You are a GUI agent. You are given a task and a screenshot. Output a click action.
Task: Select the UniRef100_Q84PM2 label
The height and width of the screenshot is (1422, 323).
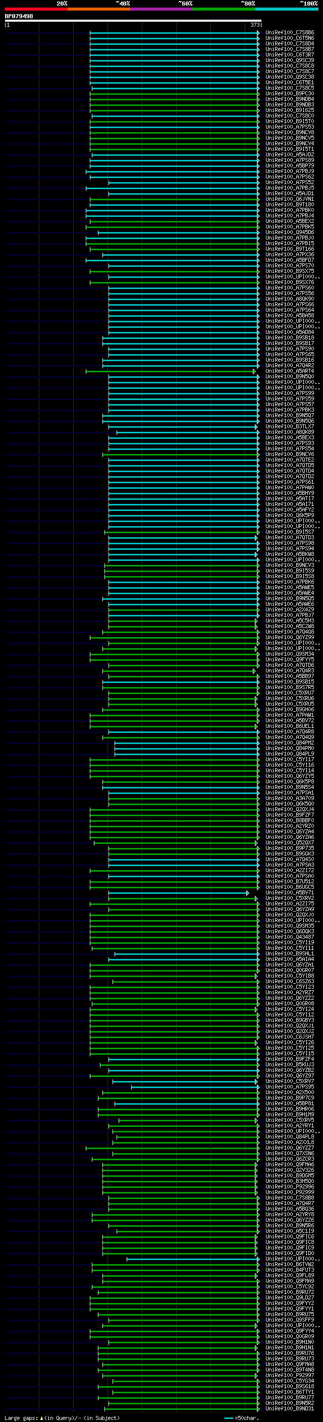point(290,743)
